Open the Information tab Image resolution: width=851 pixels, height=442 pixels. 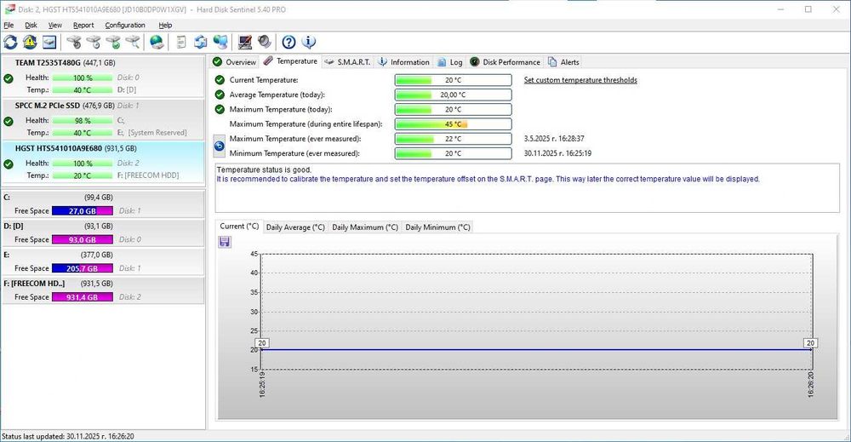(403, 62)
